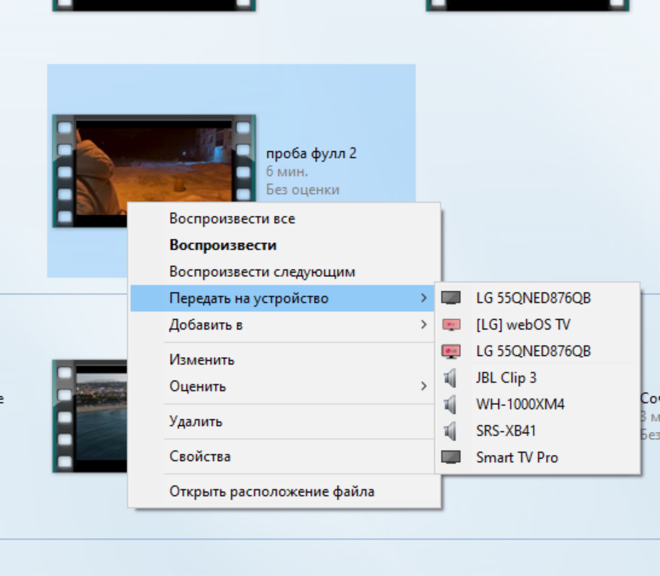Click speaker icon next to SRS-XB41
660x576 pixels.
tap(450, 431)
